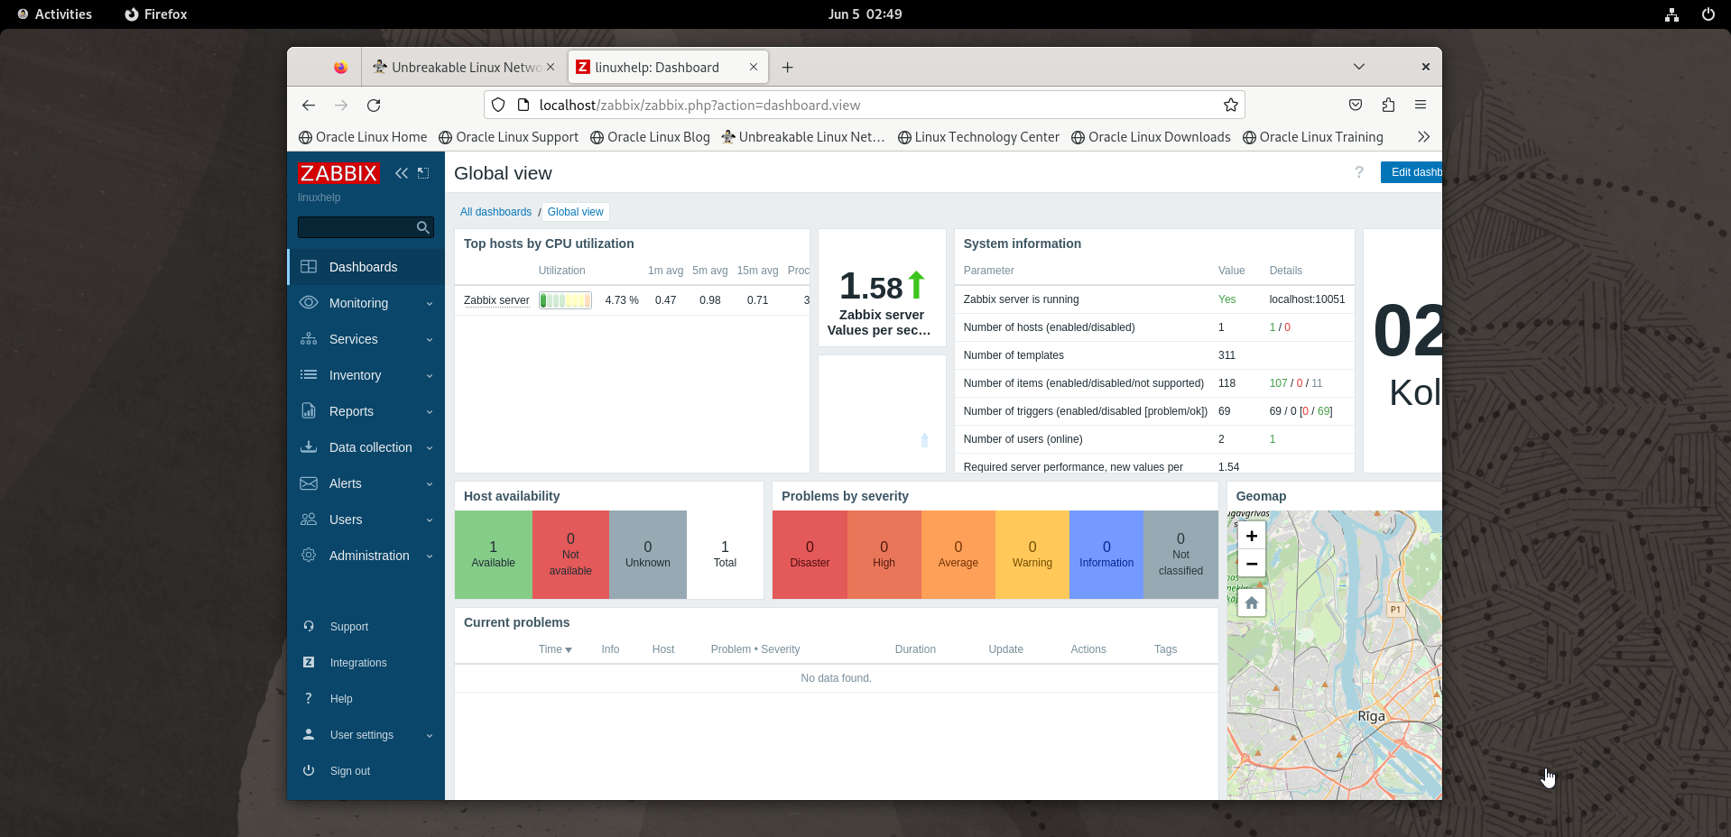
Task: Go back with the browser arrow
Action: pos(309,106)
